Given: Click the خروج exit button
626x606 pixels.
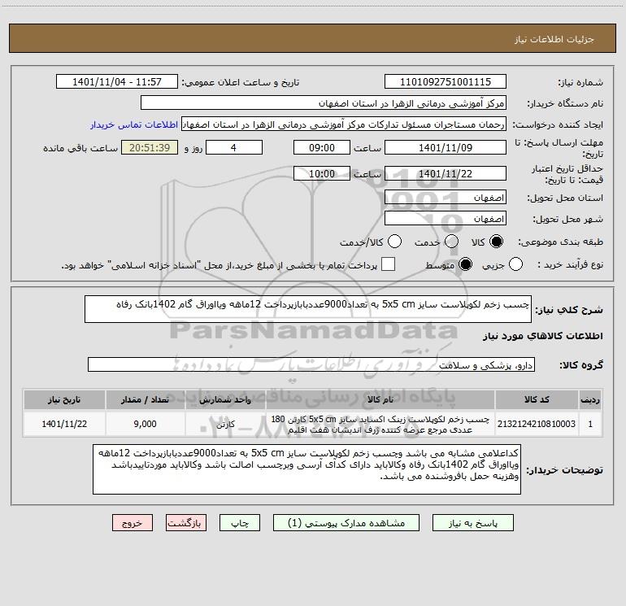Looking at the screenshot, I should (x=133, y=523).
